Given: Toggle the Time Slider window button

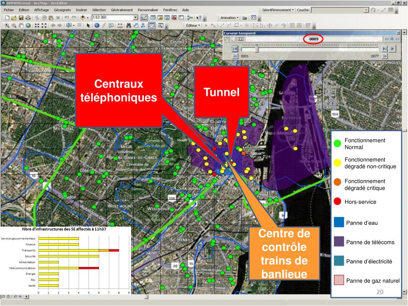Looking at the screenshot, I should click(x=152, y=25).
